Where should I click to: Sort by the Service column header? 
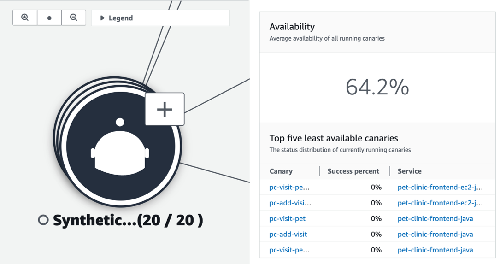click(409, 171)
